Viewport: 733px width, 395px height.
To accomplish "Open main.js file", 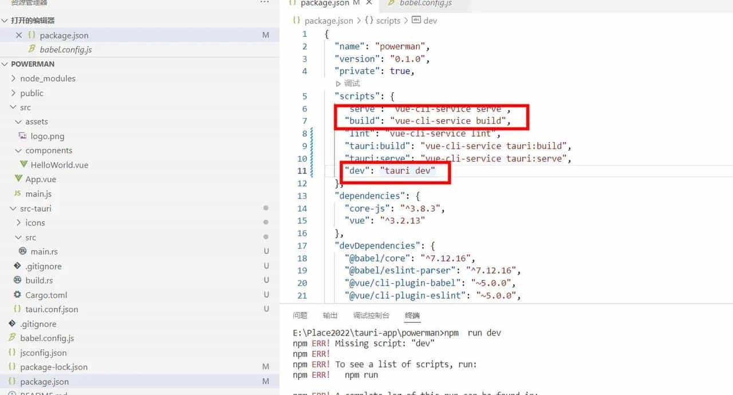I will [38, 194].
